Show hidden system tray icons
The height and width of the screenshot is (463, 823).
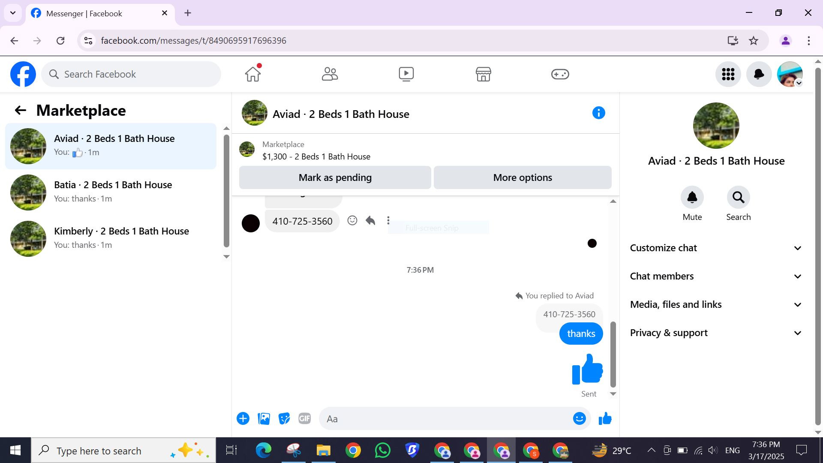(651, 451)
